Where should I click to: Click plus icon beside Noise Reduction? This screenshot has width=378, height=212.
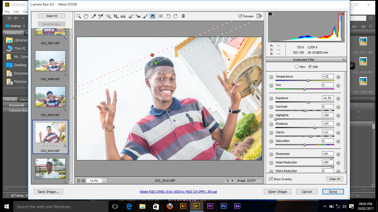(x=338, y=163)
